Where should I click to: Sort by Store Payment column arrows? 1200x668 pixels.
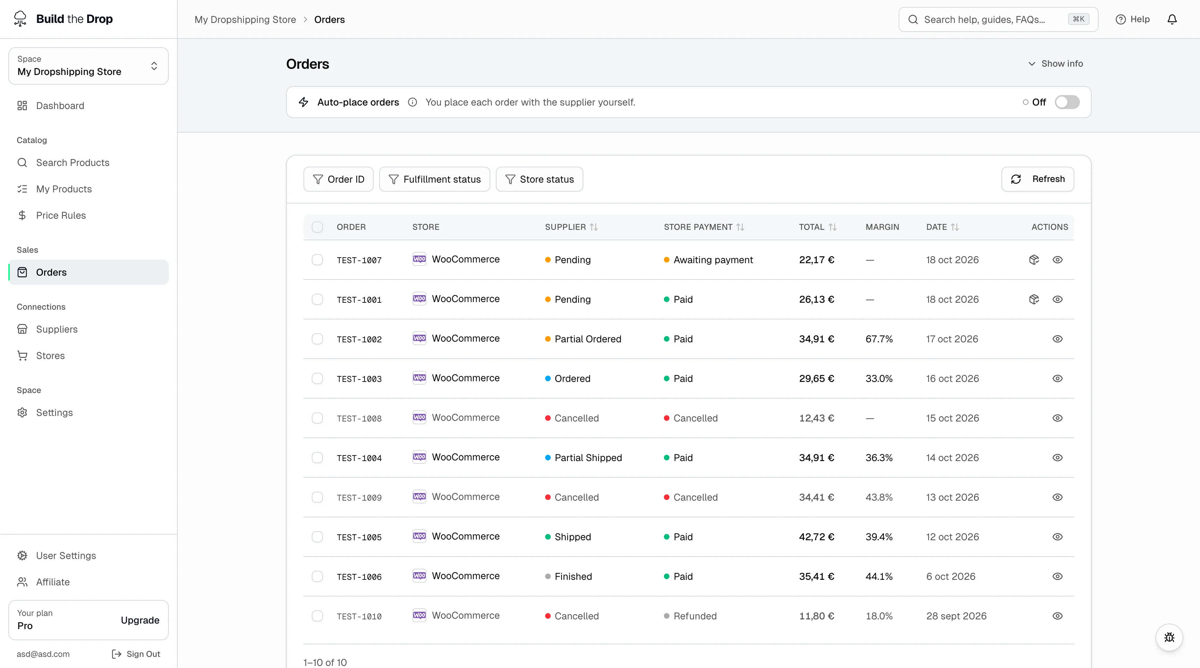pos(740,227)
